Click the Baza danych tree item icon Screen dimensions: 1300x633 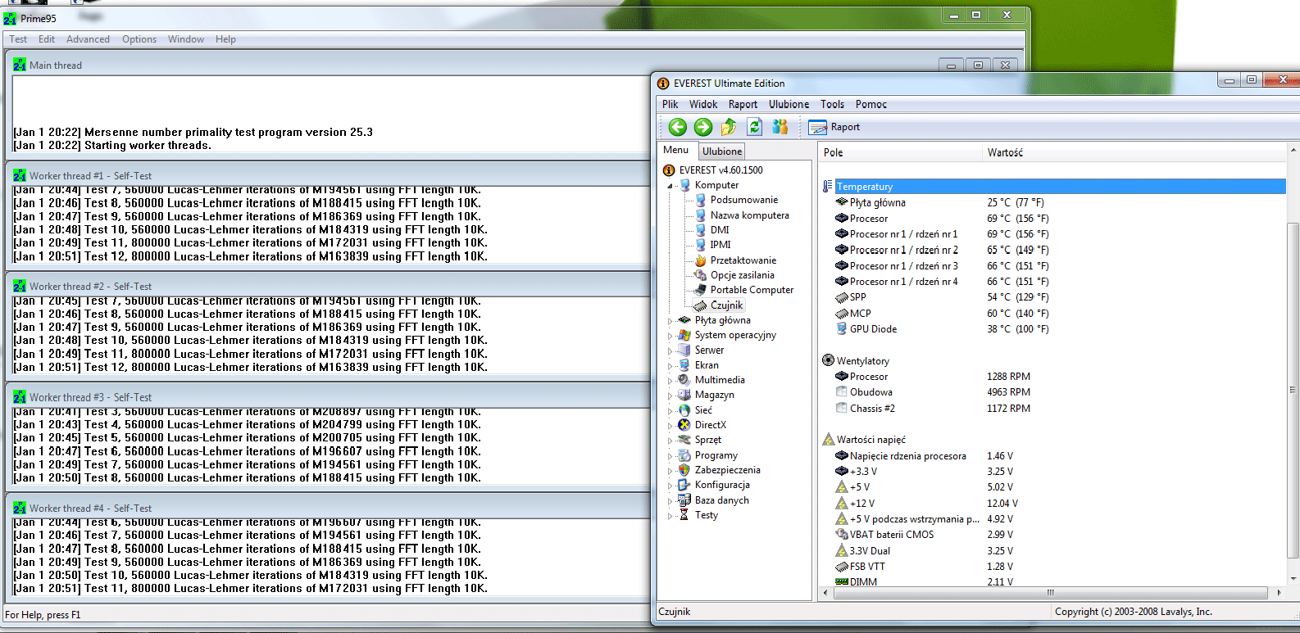click(x=684, y=500)
